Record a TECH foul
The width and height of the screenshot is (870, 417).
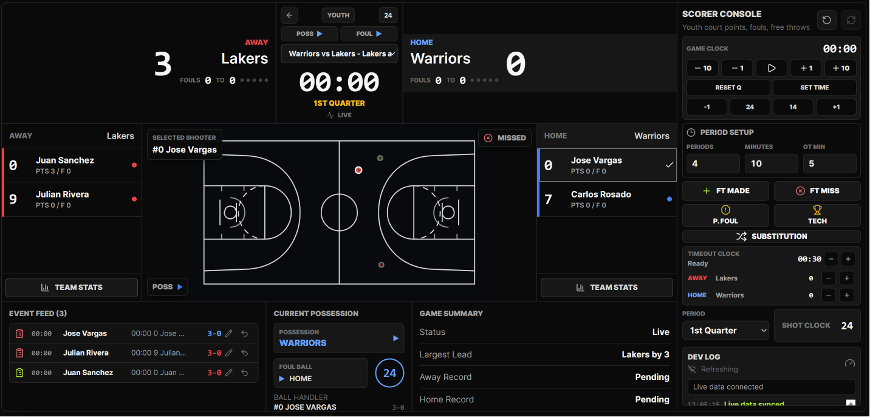pos(817,215)
